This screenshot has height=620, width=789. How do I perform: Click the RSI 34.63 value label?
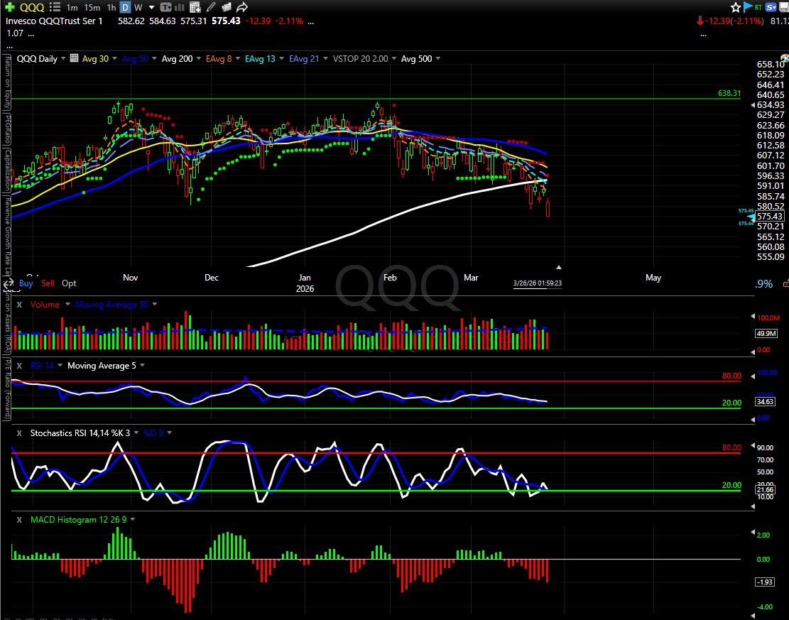[764, 401]
